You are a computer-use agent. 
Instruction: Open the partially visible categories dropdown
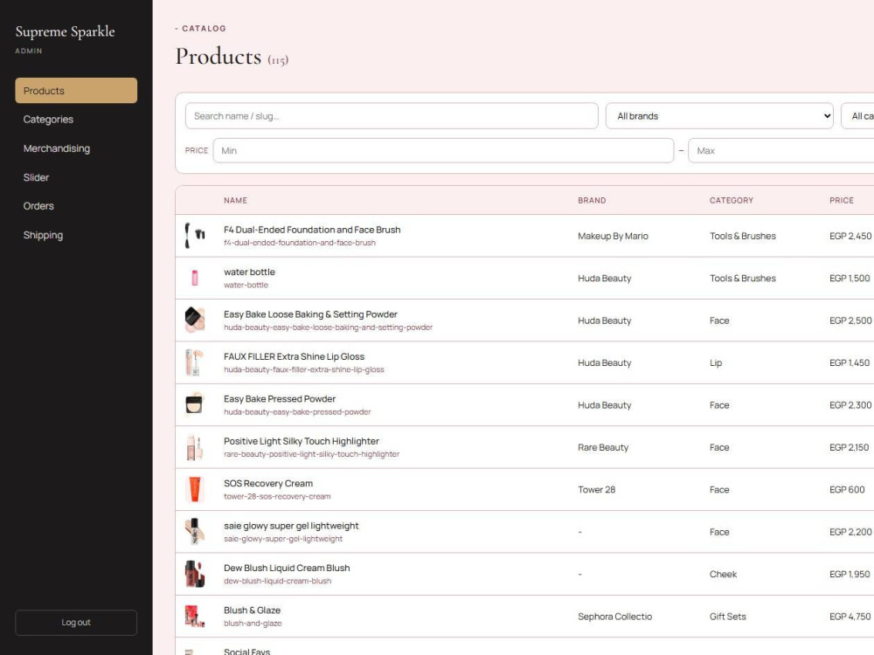pos(857,116)
